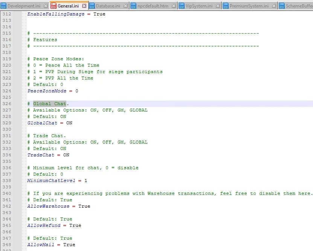
Task: Click the '# Features' section header comment
Action: tap(42, 40)
